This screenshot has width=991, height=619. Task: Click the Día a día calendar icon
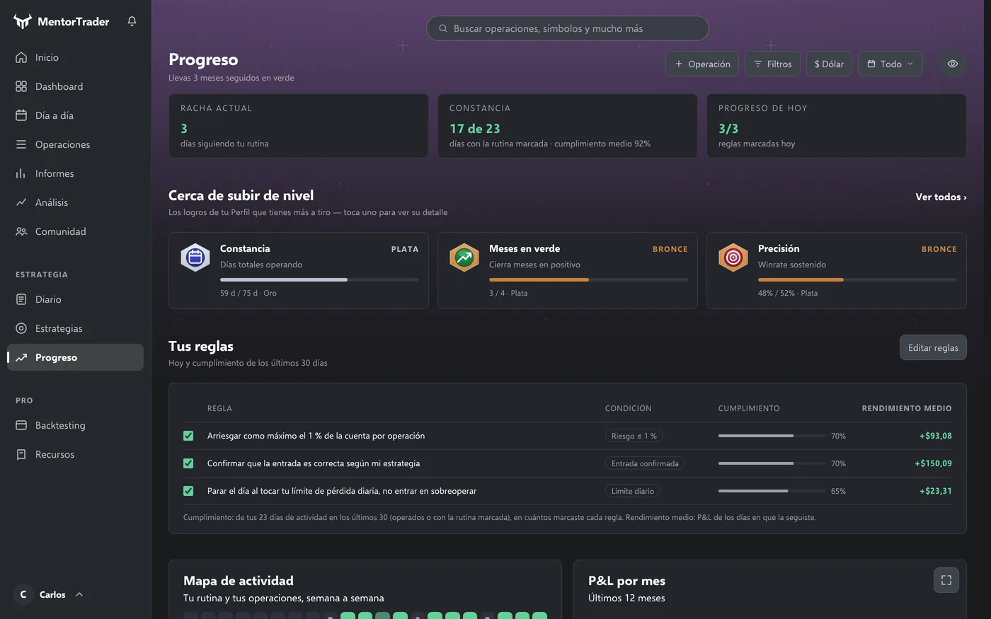coord(21,115)
